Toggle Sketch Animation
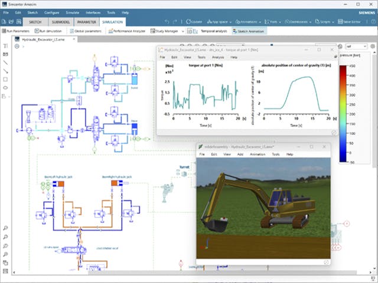The width and height of the screenshot is (378, 283). coord(249,31)
